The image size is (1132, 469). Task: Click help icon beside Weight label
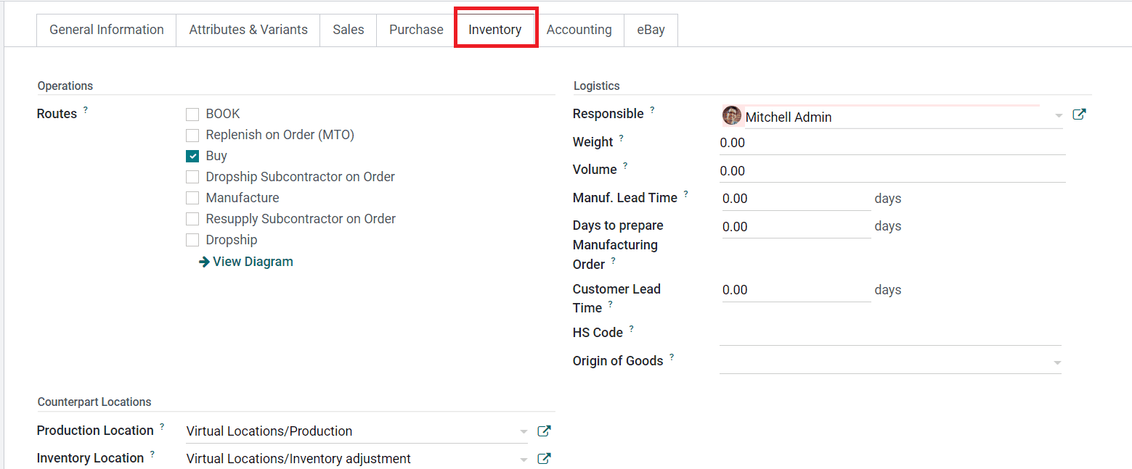click(621, 138)
